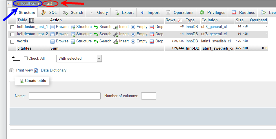Click the Drop icon for words table

click(x=152, y=42)
